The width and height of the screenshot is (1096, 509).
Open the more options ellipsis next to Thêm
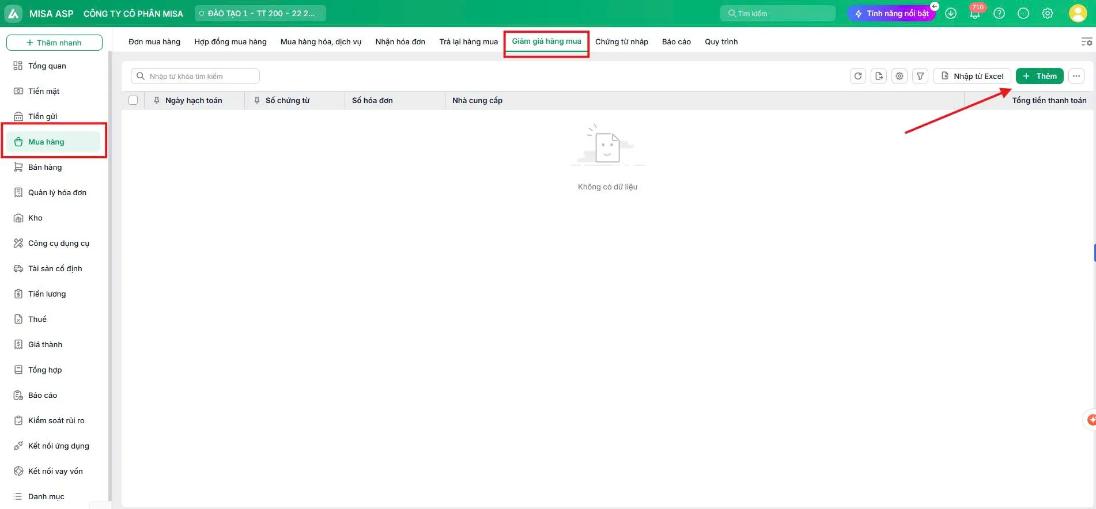tap(1076, 76)
